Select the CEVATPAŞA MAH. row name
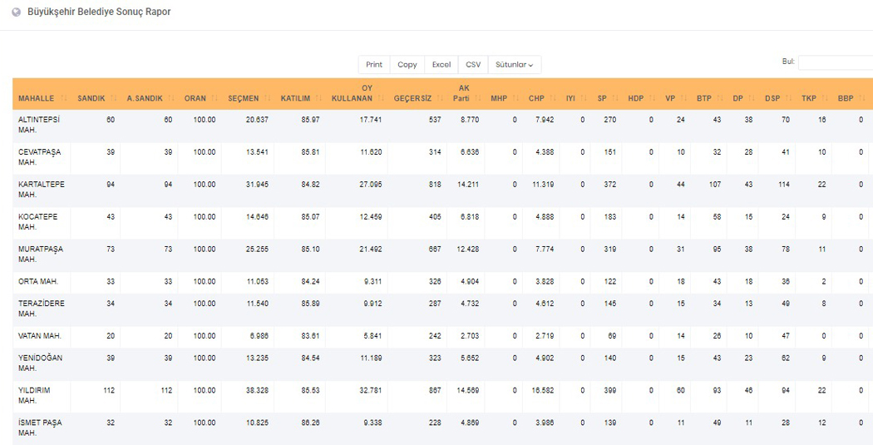The height and width of the screenshot is (445, 873). point(40,157)
